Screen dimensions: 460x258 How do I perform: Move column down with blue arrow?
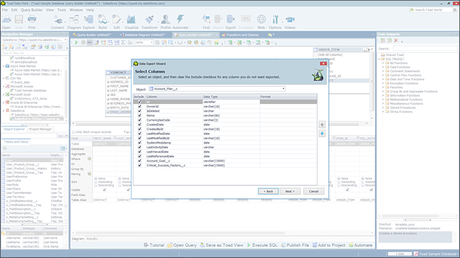pos(322,134)
